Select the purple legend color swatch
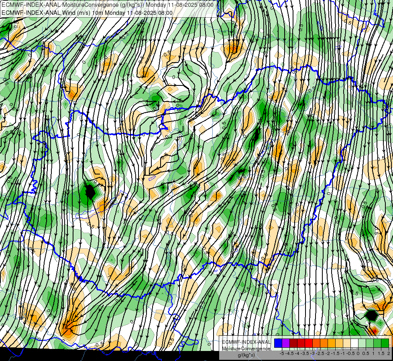393x361 pixels. tap(286, 343)
